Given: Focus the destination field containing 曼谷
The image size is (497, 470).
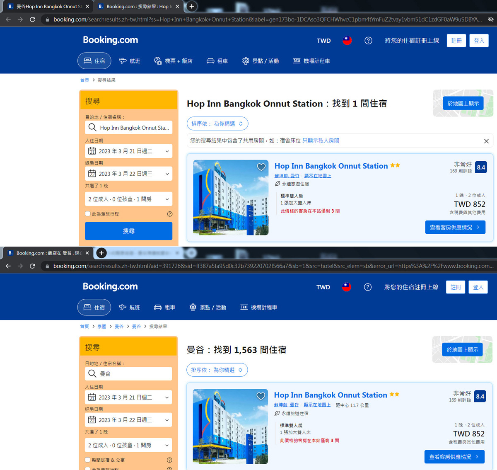Looking at the screenshot, I should point(128,374).
